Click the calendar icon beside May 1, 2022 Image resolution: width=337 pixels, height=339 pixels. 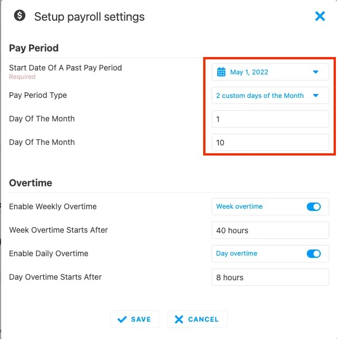pos(221,72)
